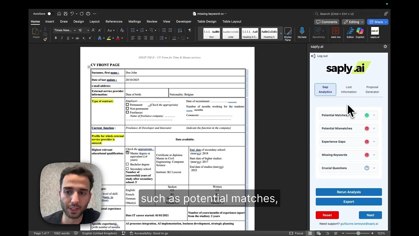Screen dimensions: 419x236
Task: Open the Share dropdown
Action: point(378,22)
